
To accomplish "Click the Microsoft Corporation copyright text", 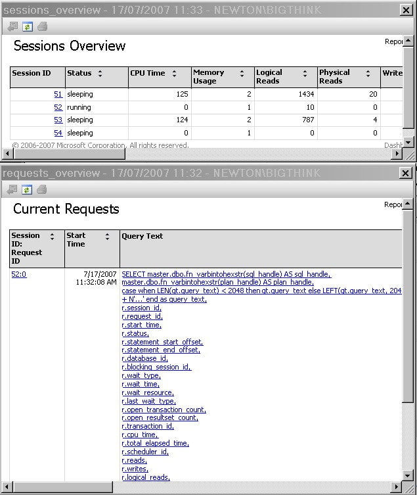I will (x=100, y=145).
